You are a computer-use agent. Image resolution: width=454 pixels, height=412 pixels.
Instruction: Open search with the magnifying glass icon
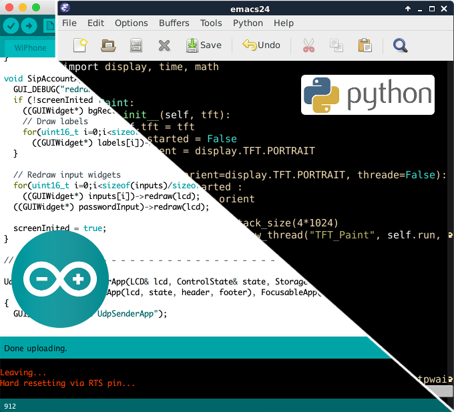[400, 45]
